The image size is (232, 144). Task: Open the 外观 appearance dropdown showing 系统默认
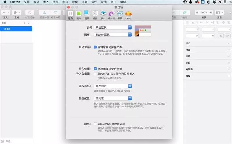pos(113,27)
